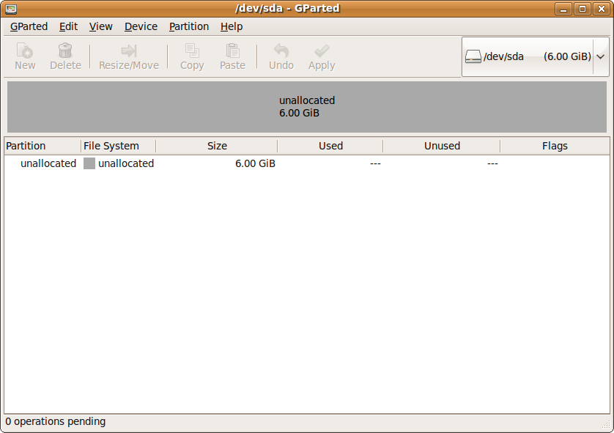The width and height of the screenshot is (614, 433).
Task: Open the /dev/sda device dropdown arrow
Action: pyautogui.click(x=601, y=56)
